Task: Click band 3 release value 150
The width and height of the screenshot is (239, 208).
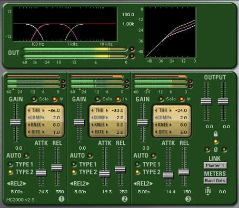Action: (x=187, y=192)
